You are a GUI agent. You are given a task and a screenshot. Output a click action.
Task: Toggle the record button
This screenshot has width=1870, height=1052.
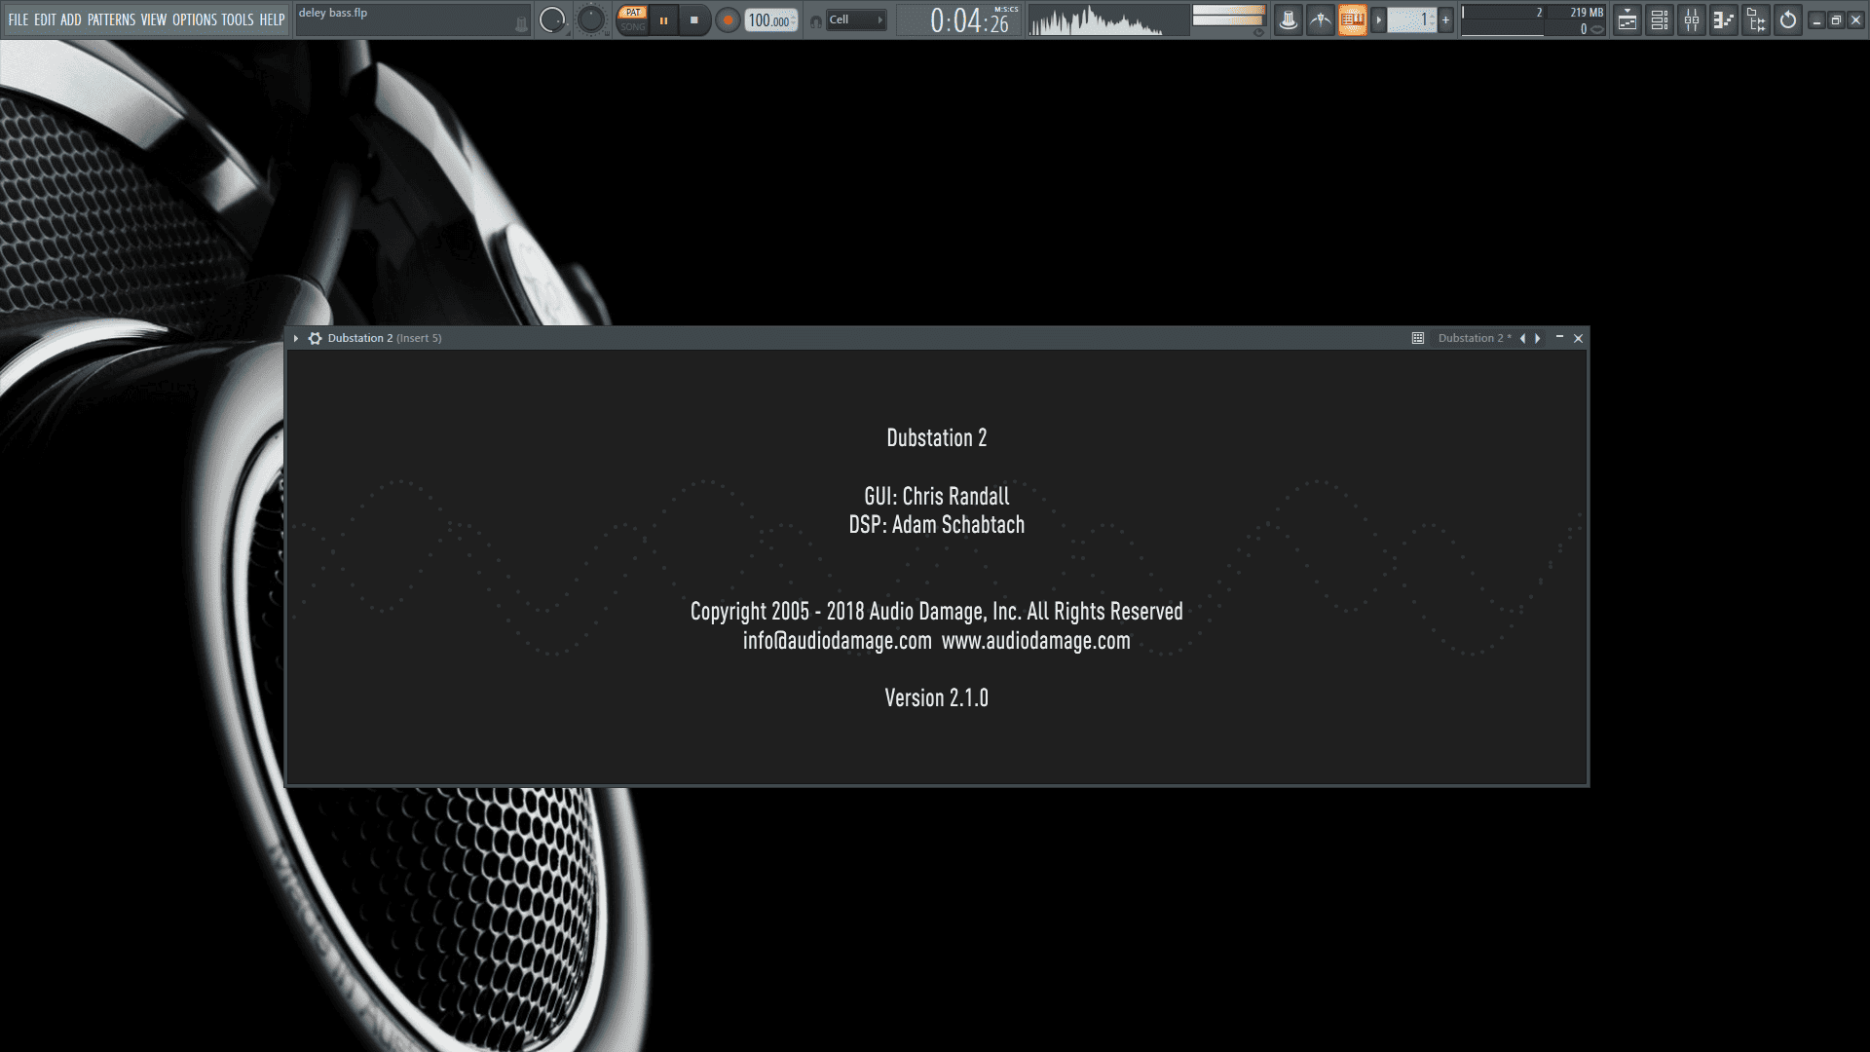(728, 19)
